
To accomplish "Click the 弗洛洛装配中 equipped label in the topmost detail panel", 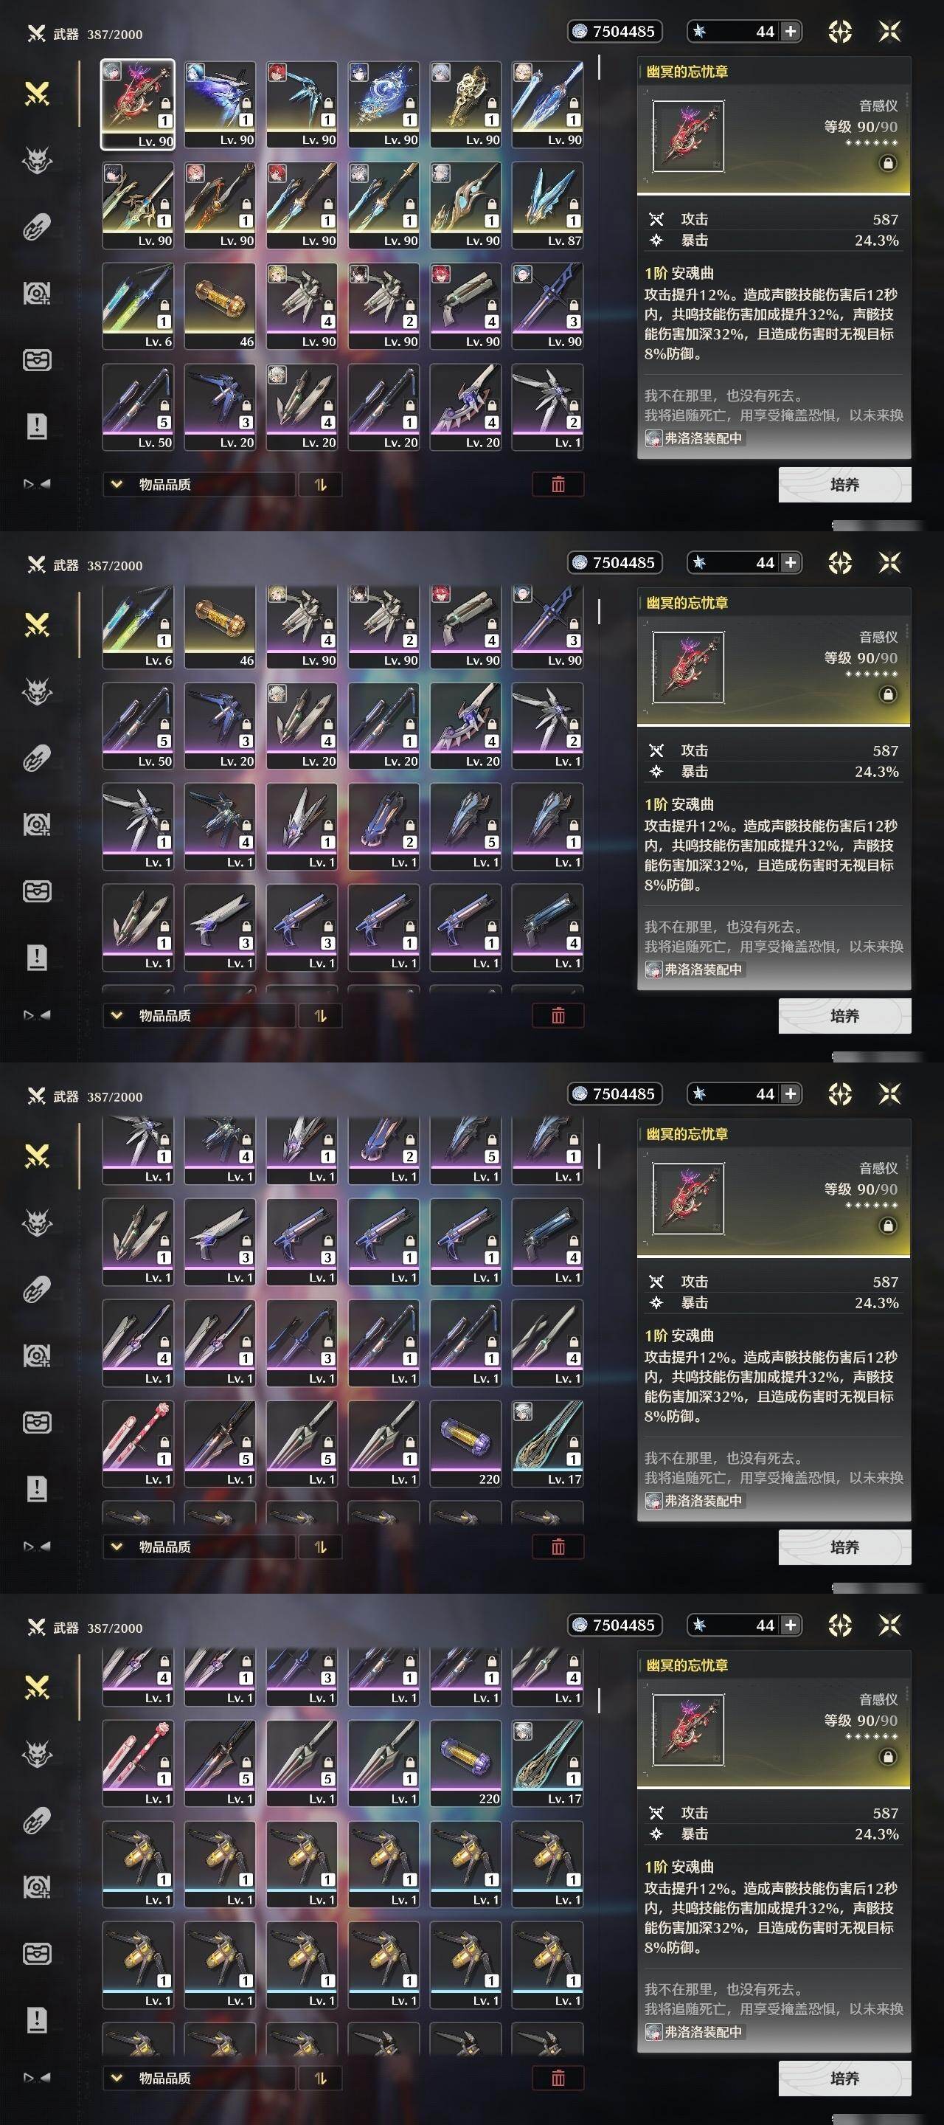I will click(x=695, y=438).
